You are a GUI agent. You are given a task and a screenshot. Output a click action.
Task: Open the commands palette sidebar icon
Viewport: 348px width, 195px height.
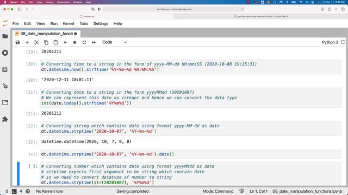[5, 69]
